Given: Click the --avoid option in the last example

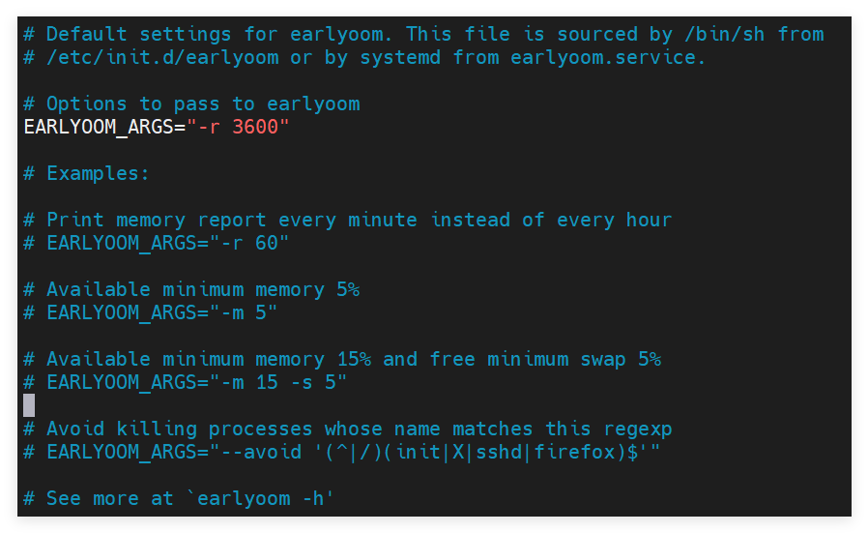Looking at the screenshot, I should click(x=261, y=452).
